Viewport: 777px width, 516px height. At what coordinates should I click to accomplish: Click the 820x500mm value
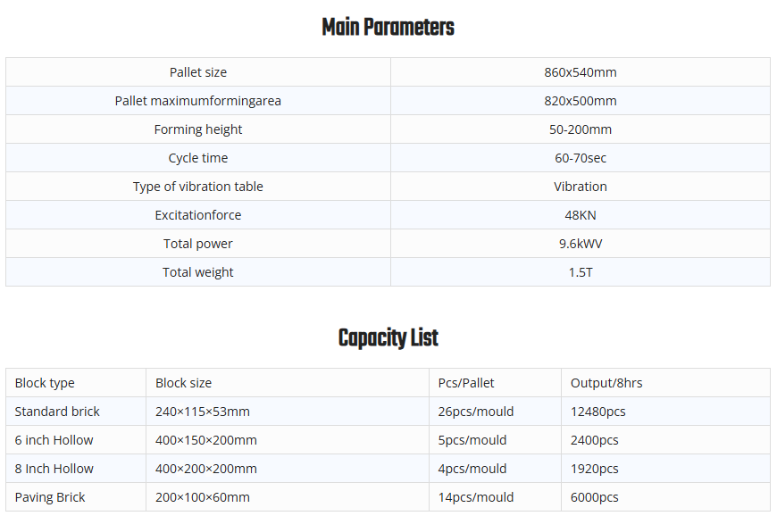pyautogui.click(x=581, y=101)
